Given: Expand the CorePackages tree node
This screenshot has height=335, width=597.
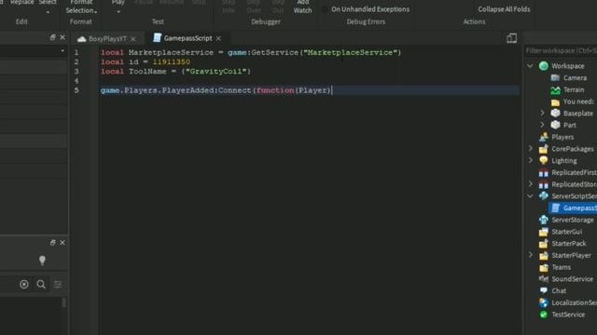Looking at the screenshot, I should (531, 149).
